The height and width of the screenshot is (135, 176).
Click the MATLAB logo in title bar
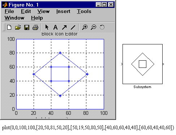tap(5, 5)
